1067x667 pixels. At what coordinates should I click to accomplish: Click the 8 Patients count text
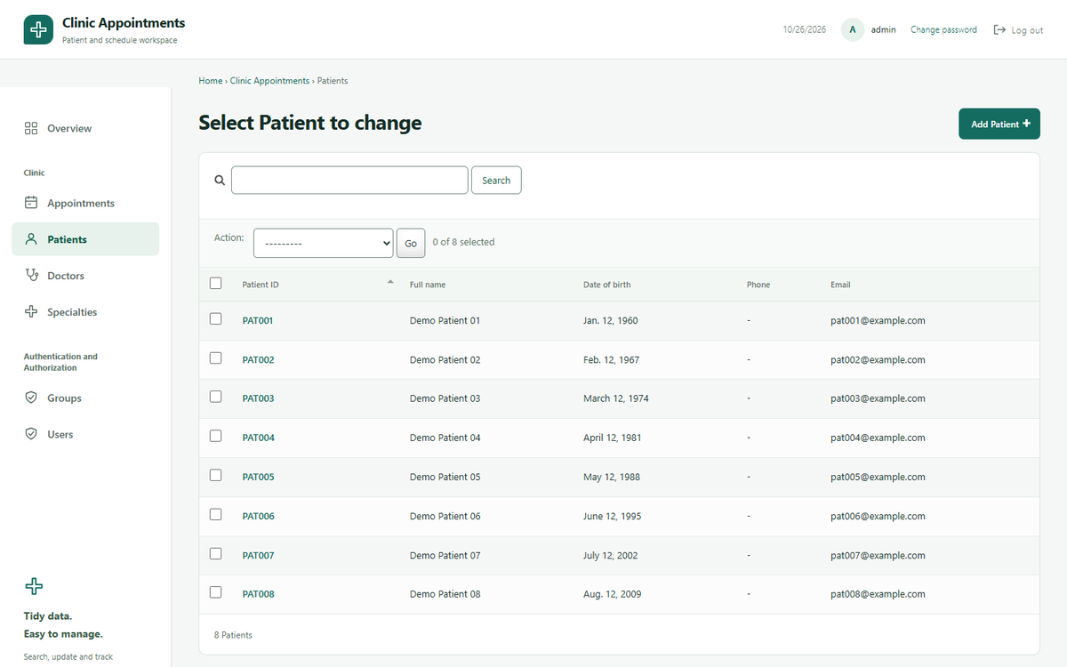click(x=233, y=635)
